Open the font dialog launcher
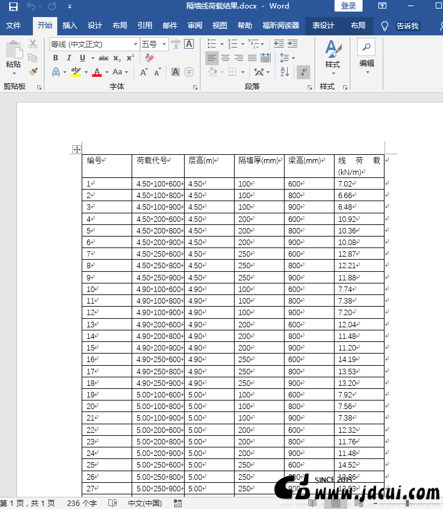 pyautogui.click(x=195, y=87)
